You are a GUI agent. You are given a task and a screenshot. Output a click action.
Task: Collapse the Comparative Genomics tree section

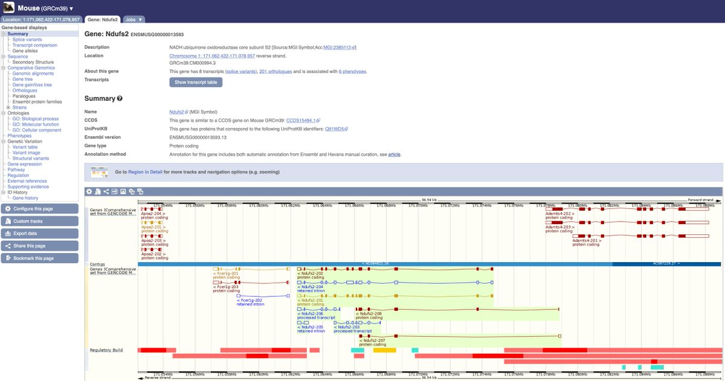(3, 68)
